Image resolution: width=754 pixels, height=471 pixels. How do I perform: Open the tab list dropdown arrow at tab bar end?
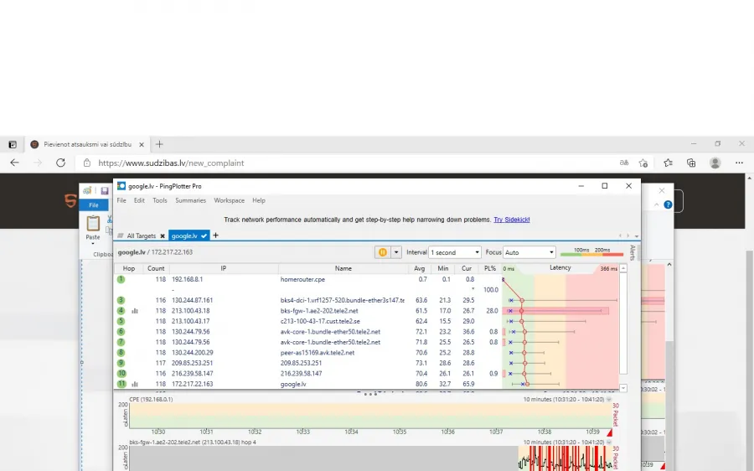636,235
